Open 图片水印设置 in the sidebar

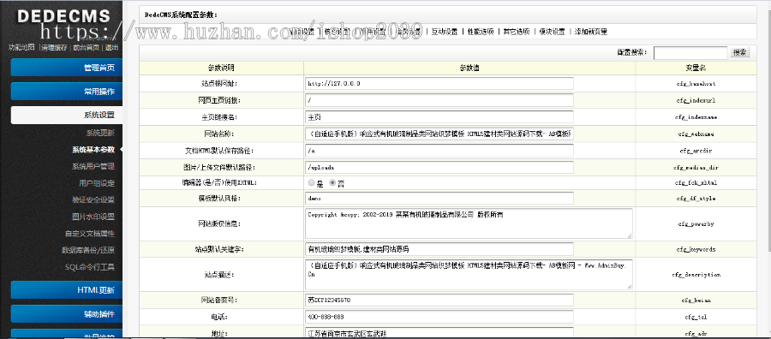click(93, 217)
